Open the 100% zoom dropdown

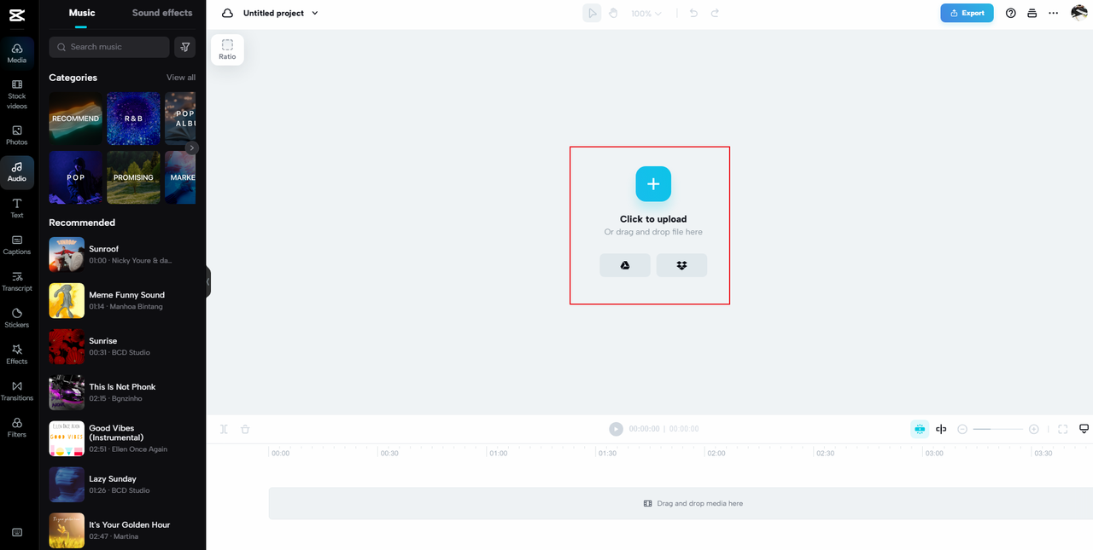point(646,14)
